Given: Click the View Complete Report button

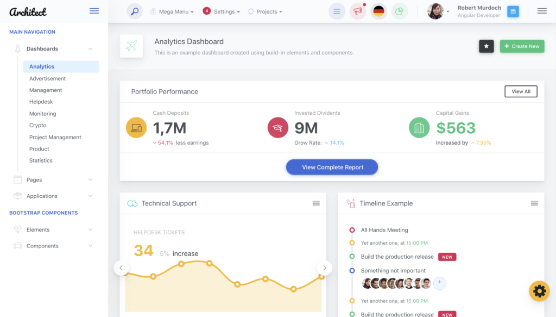Looking at the screenshot, I should click(332, 167).
